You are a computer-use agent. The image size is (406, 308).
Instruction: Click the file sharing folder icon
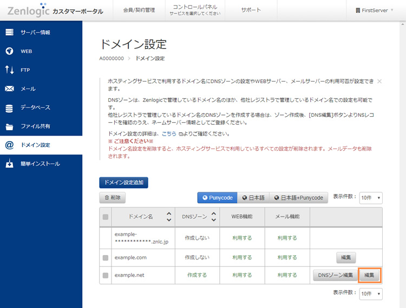[9, 126]
